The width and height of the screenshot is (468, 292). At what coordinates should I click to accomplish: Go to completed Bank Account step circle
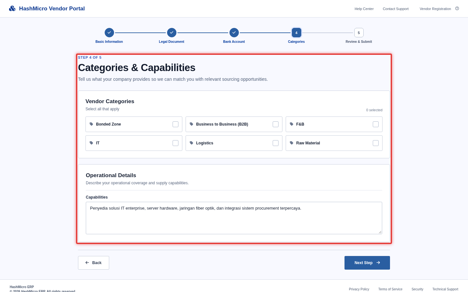[234, 32]
